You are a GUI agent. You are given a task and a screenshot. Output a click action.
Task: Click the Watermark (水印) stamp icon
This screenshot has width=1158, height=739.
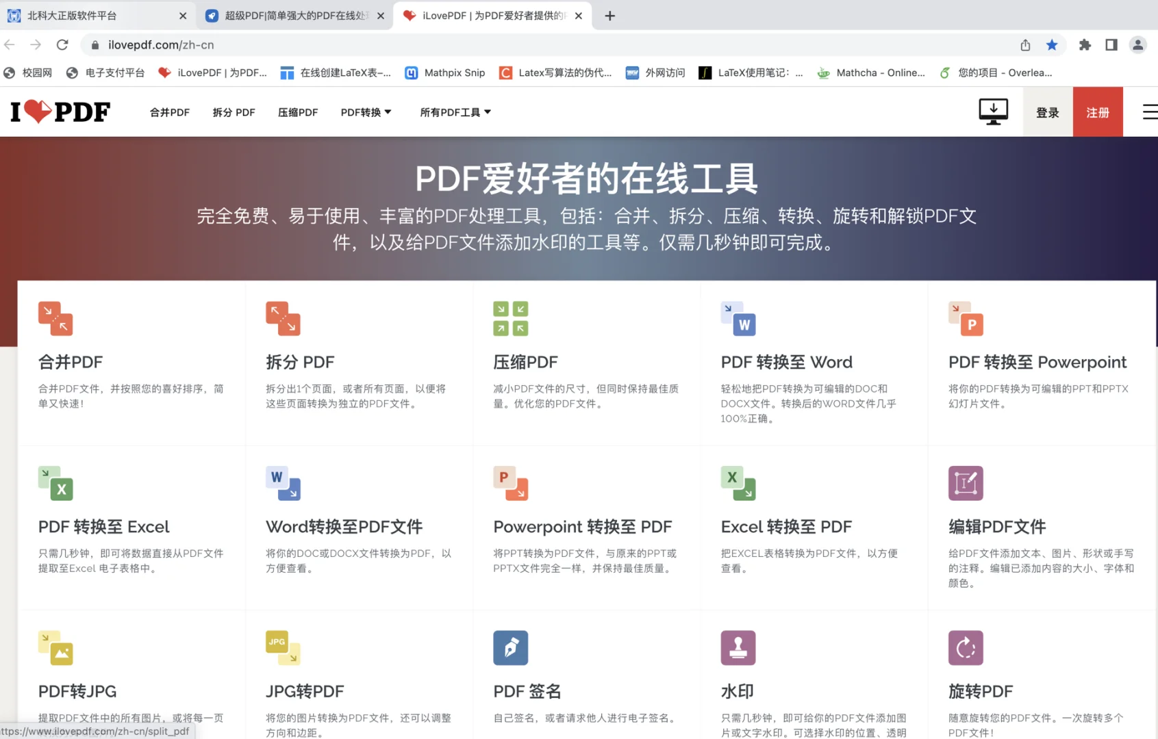coord(738,648)
